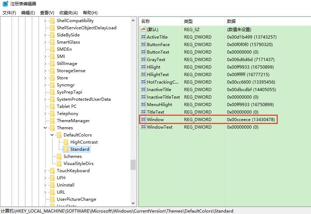The width and height of the screenshot is (311, 214).
Task: Expand the Telephony node
Action: point(45,114)
